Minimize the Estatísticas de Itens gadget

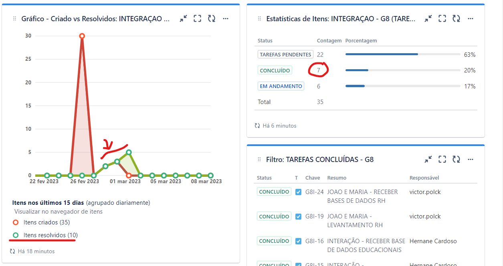(428, 18)
